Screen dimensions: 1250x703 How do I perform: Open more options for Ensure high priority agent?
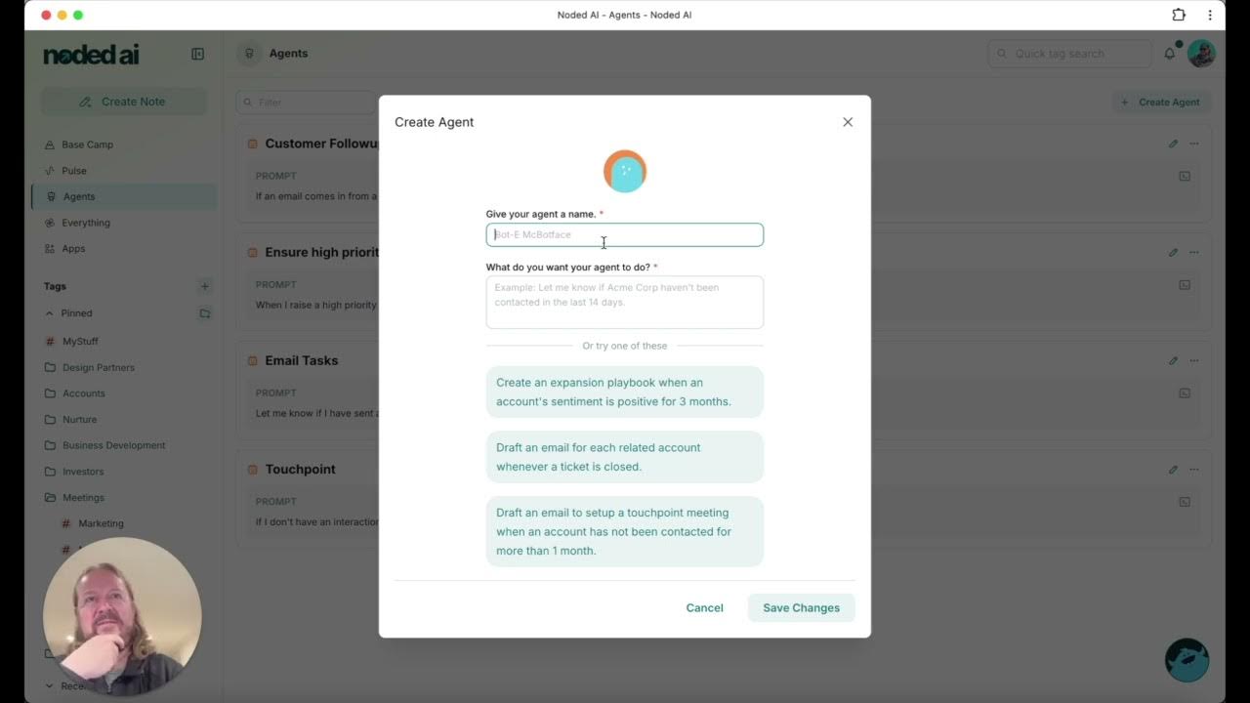pyautogui.click(x=1193, y=252)
